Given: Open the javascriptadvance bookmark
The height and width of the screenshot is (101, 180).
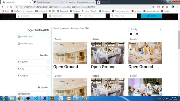Looking at the screenshot, I should tap(151, 11).
